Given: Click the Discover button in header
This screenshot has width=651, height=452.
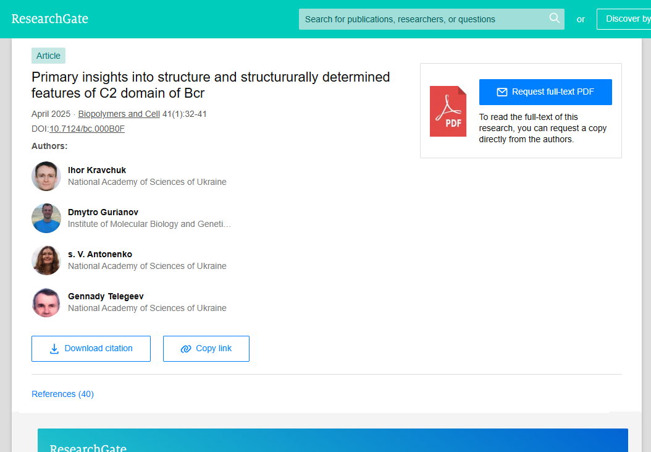Looking at the screenshot, I should 624,19.
